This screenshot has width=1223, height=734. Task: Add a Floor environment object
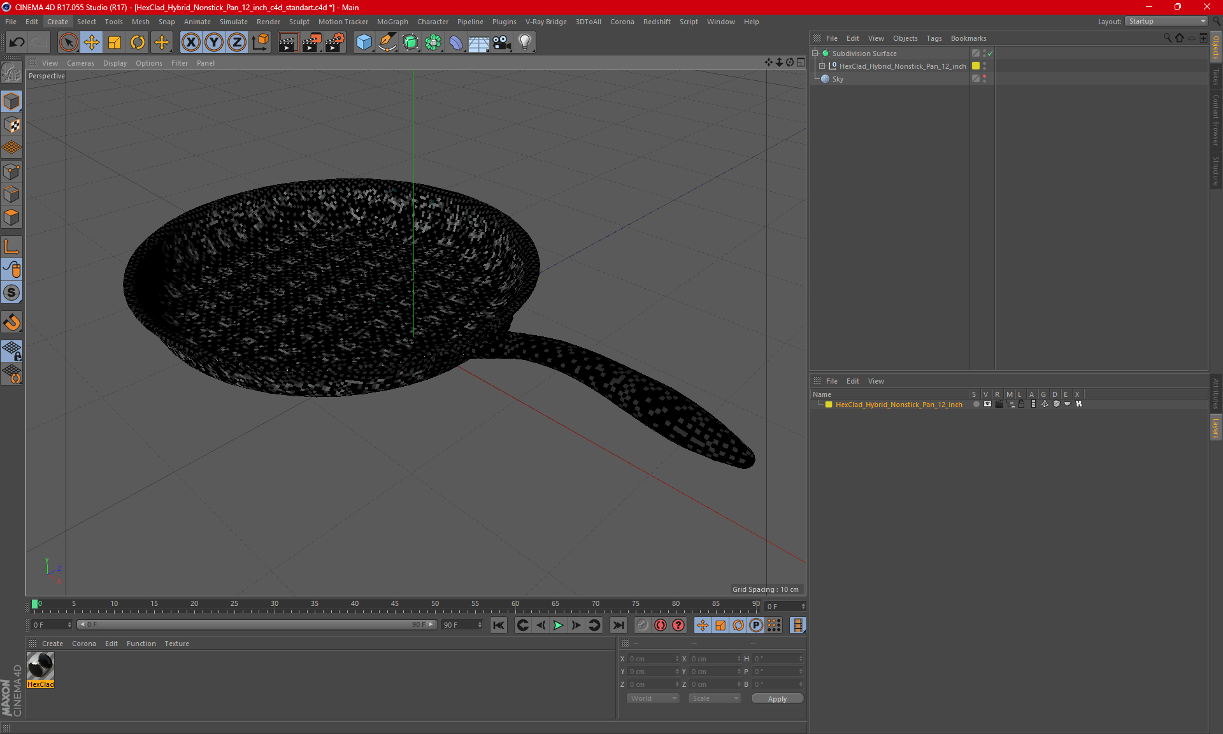478,43
